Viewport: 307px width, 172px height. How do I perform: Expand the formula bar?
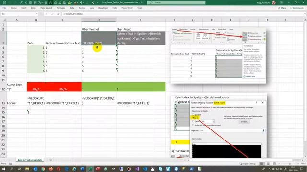point(305,14)
